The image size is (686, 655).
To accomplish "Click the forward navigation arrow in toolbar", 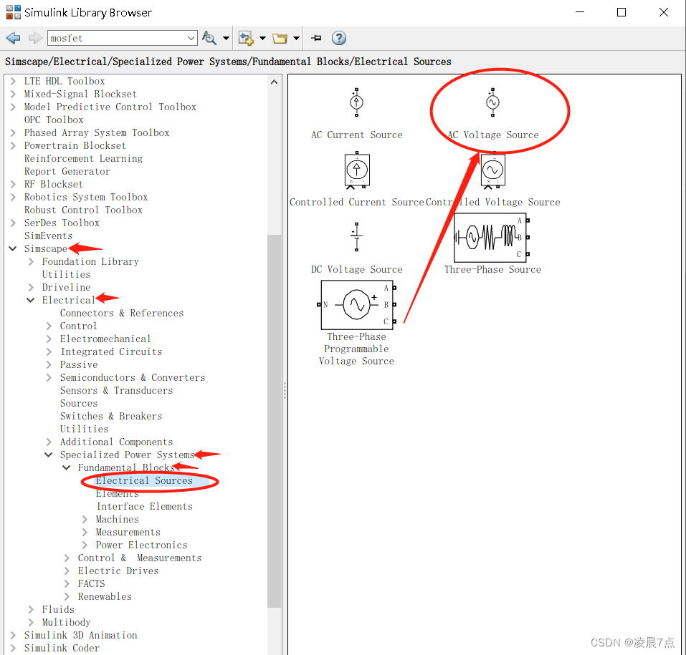I will pos(35,38).
